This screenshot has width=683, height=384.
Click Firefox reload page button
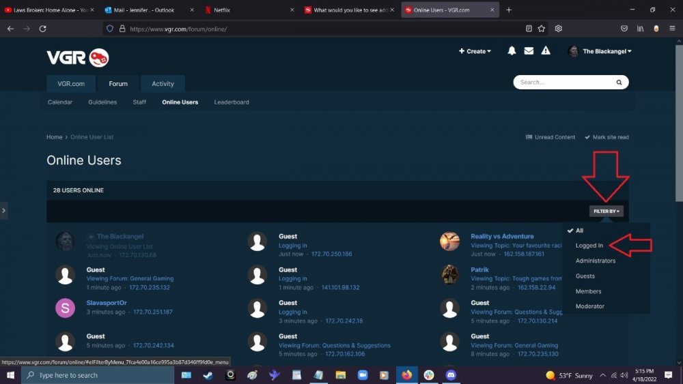click(42, 29)
